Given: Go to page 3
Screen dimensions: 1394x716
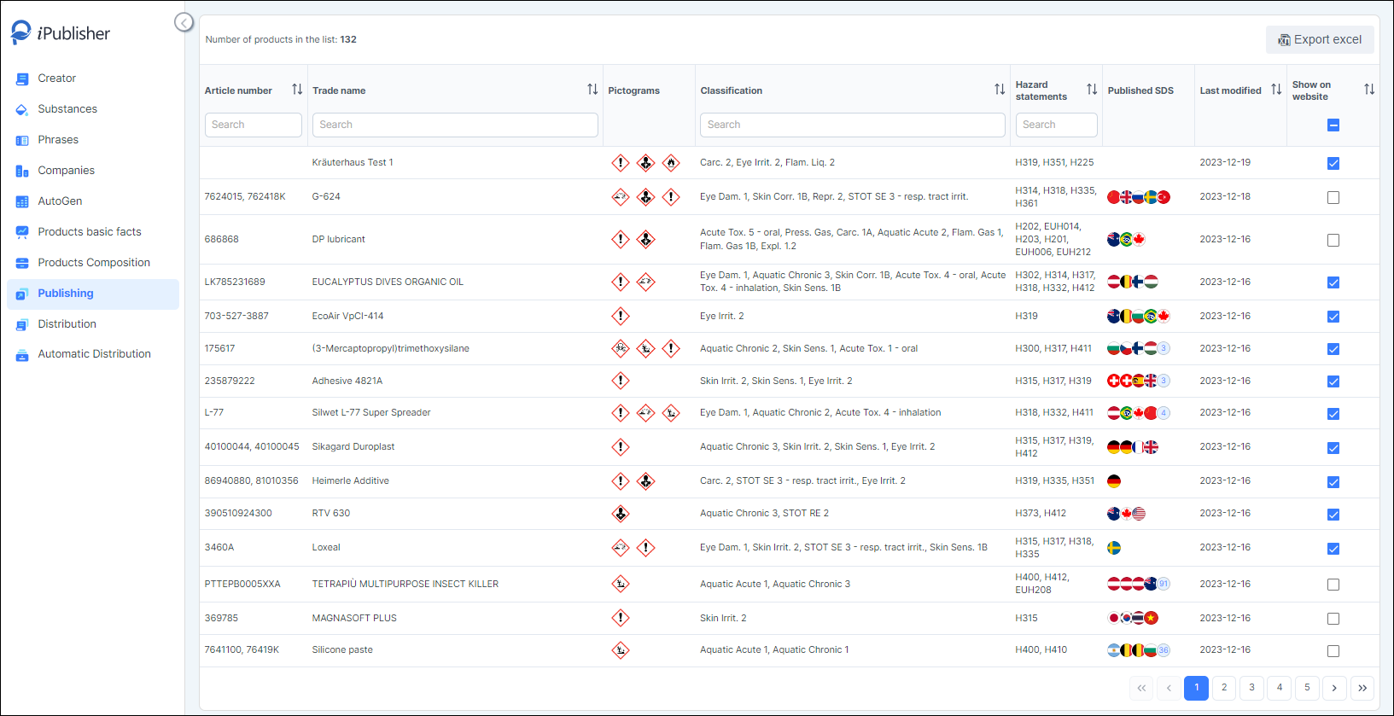Looking at the screenshot, I should [1251, 688].
